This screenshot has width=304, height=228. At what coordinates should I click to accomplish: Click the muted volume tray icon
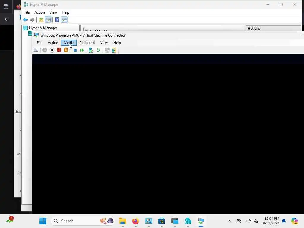[x=256, y=221]
